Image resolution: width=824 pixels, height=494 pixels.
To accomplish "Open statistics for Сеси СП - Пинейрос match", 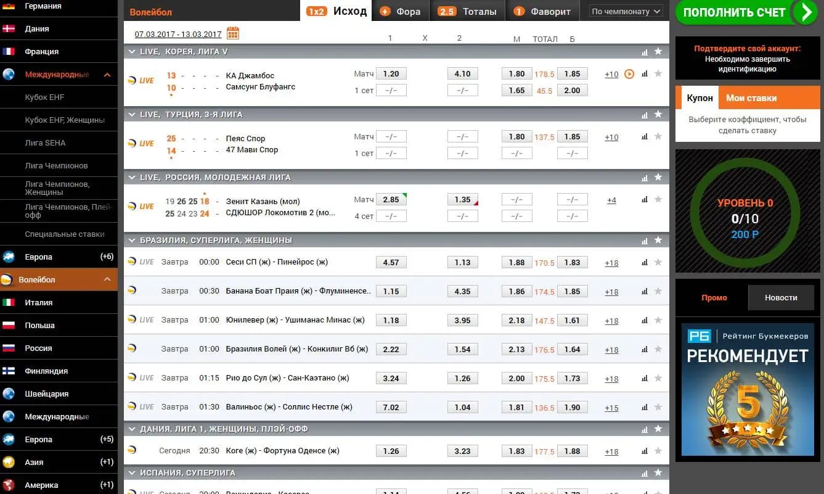I will point(645,262).
